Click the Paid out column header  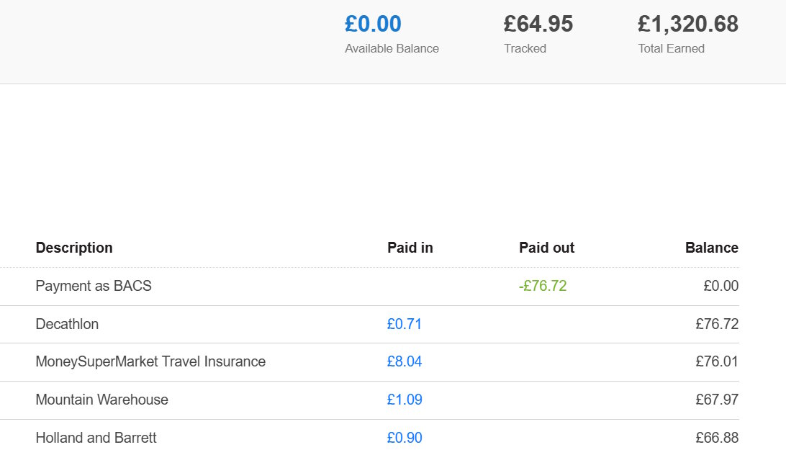(546, 248)
